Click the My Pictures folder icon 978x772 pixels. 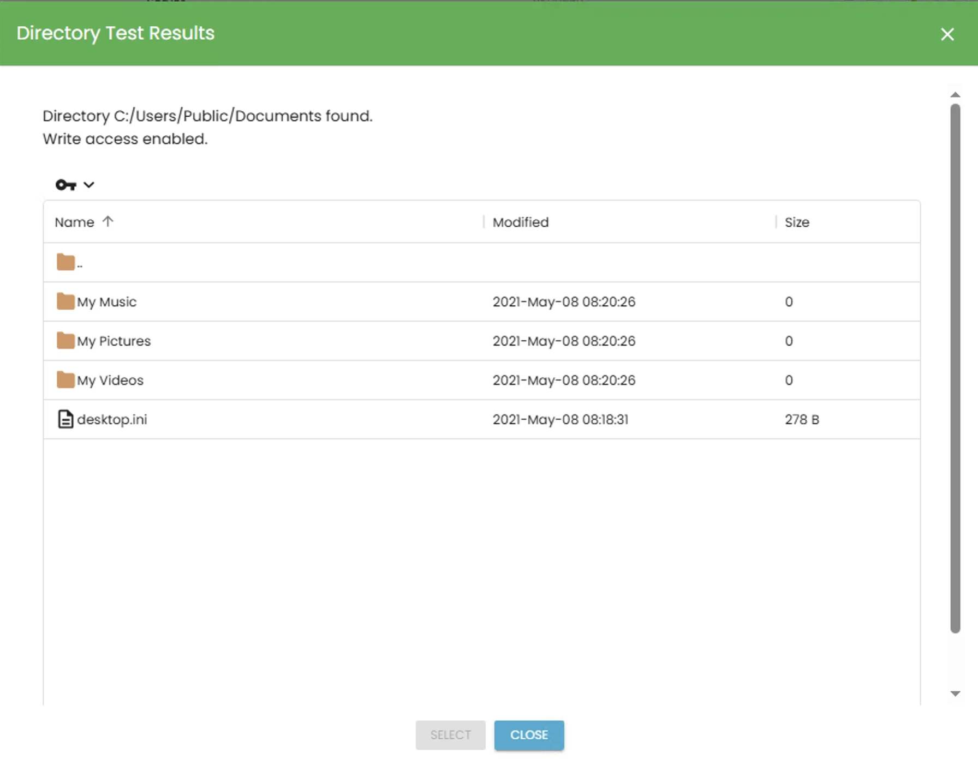click(65, 341)
